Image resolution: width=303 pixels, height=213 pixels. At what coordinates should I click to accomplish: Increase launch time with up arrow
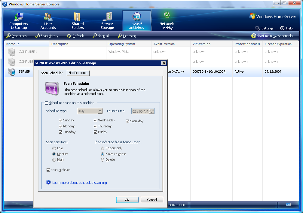click(x=152, y=110)
